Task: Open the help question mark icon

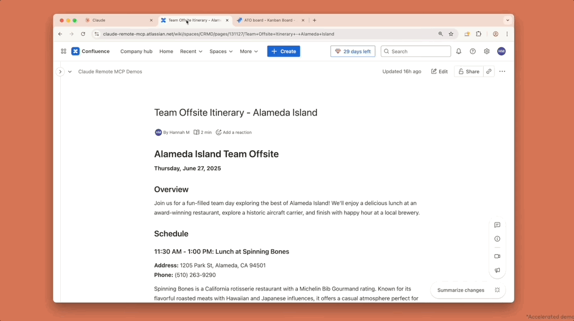Action: 473,51
